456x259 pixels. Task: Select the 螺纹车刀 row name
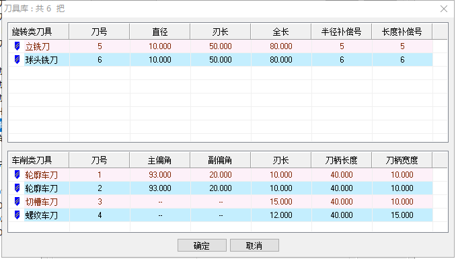42,215
